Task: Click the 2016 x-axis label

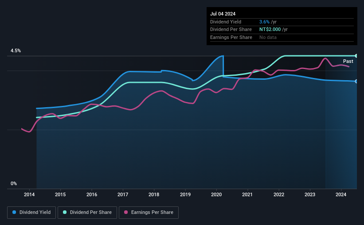Action: tap(92, 194)
